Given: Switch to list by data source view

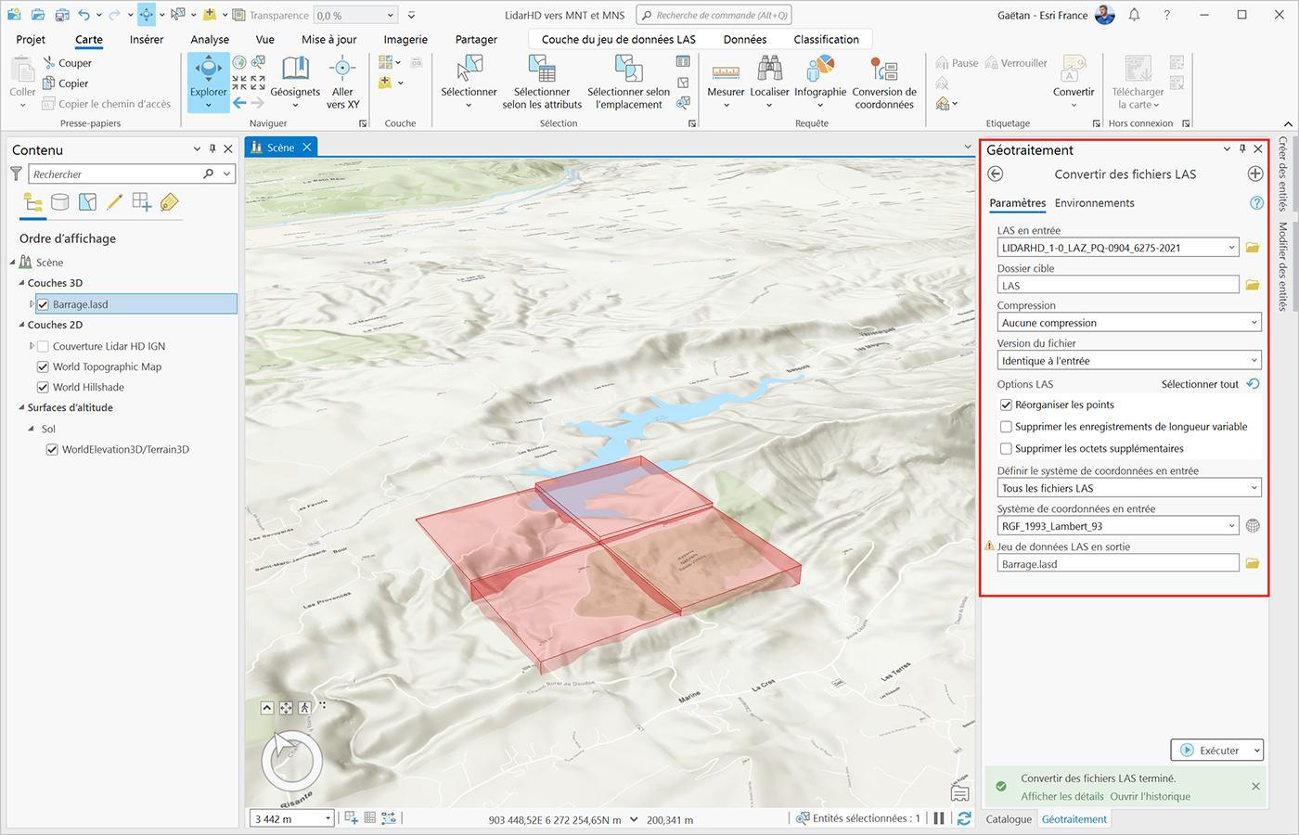Looking at the screenshot, I should 59,202.
